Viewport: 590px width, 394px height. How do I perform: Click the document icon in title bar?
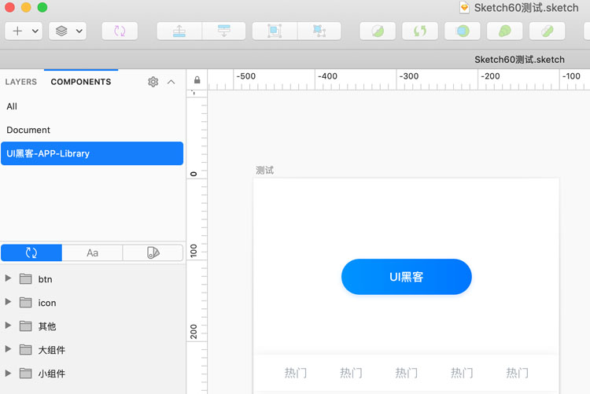(x=465, y=8)
